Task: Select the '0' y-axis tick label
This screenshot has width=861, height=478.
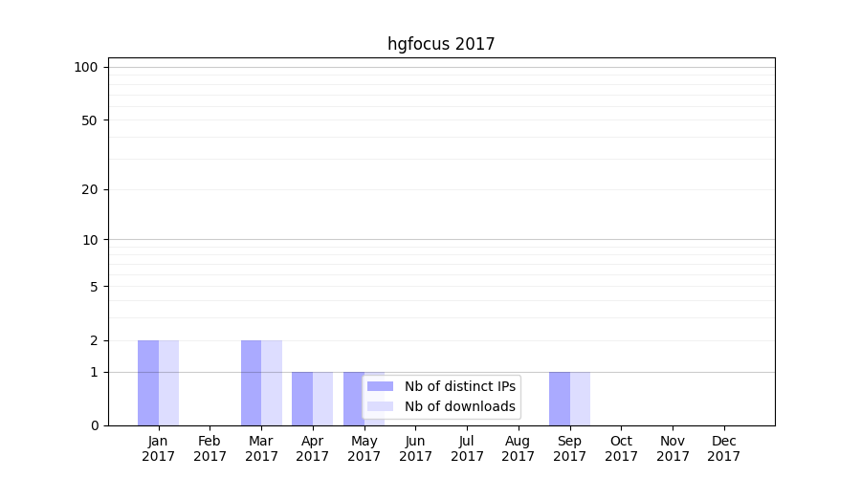Action: (x=94, y=425)
